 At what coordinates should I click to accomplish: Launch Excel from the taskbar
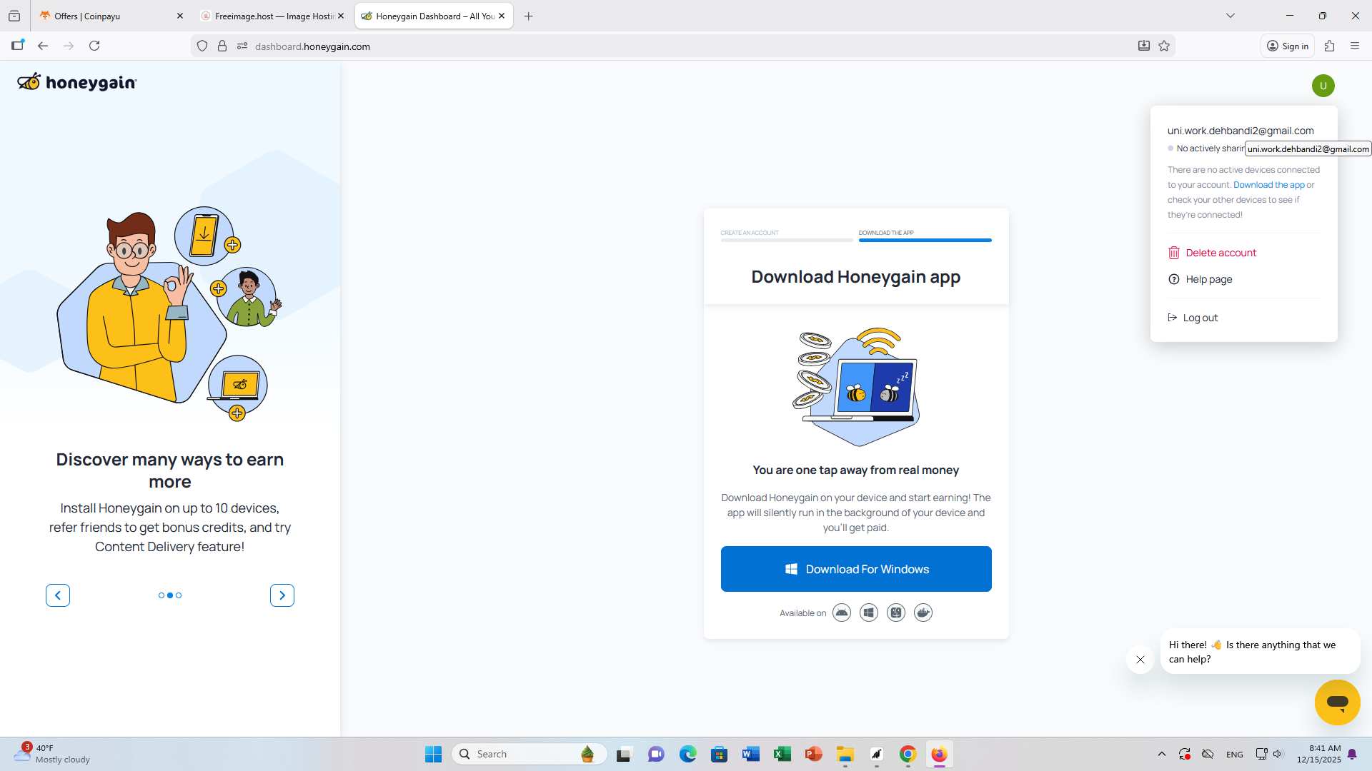[782, 754]
